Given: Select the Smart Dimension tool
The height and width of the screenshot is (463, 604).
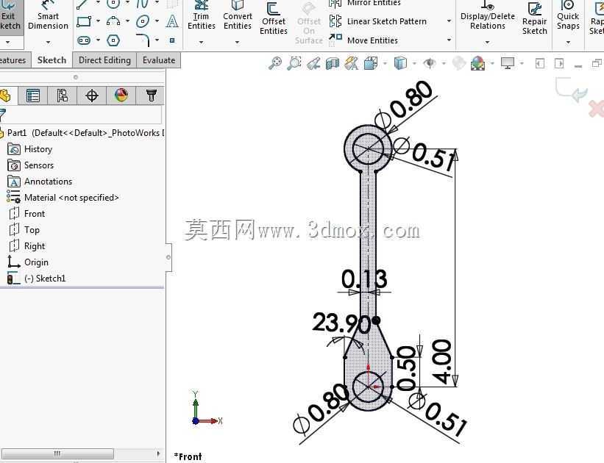Looking at the screenshot, I should point(48,18).
